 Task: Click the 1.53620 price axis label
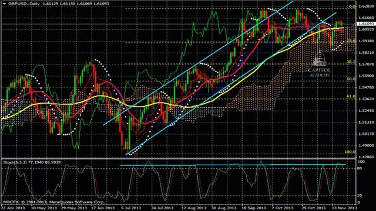(x=366, y=99)
